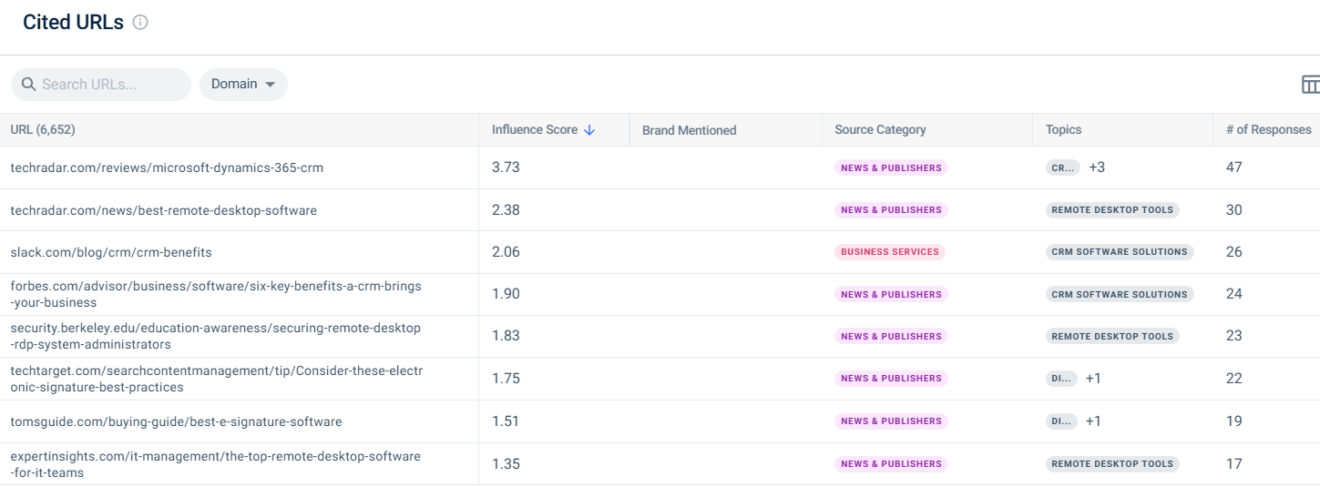Open tomsguide.com best-e-signature-software URL
Viewport: 1320px width, 487px height.
coord(177,421)
